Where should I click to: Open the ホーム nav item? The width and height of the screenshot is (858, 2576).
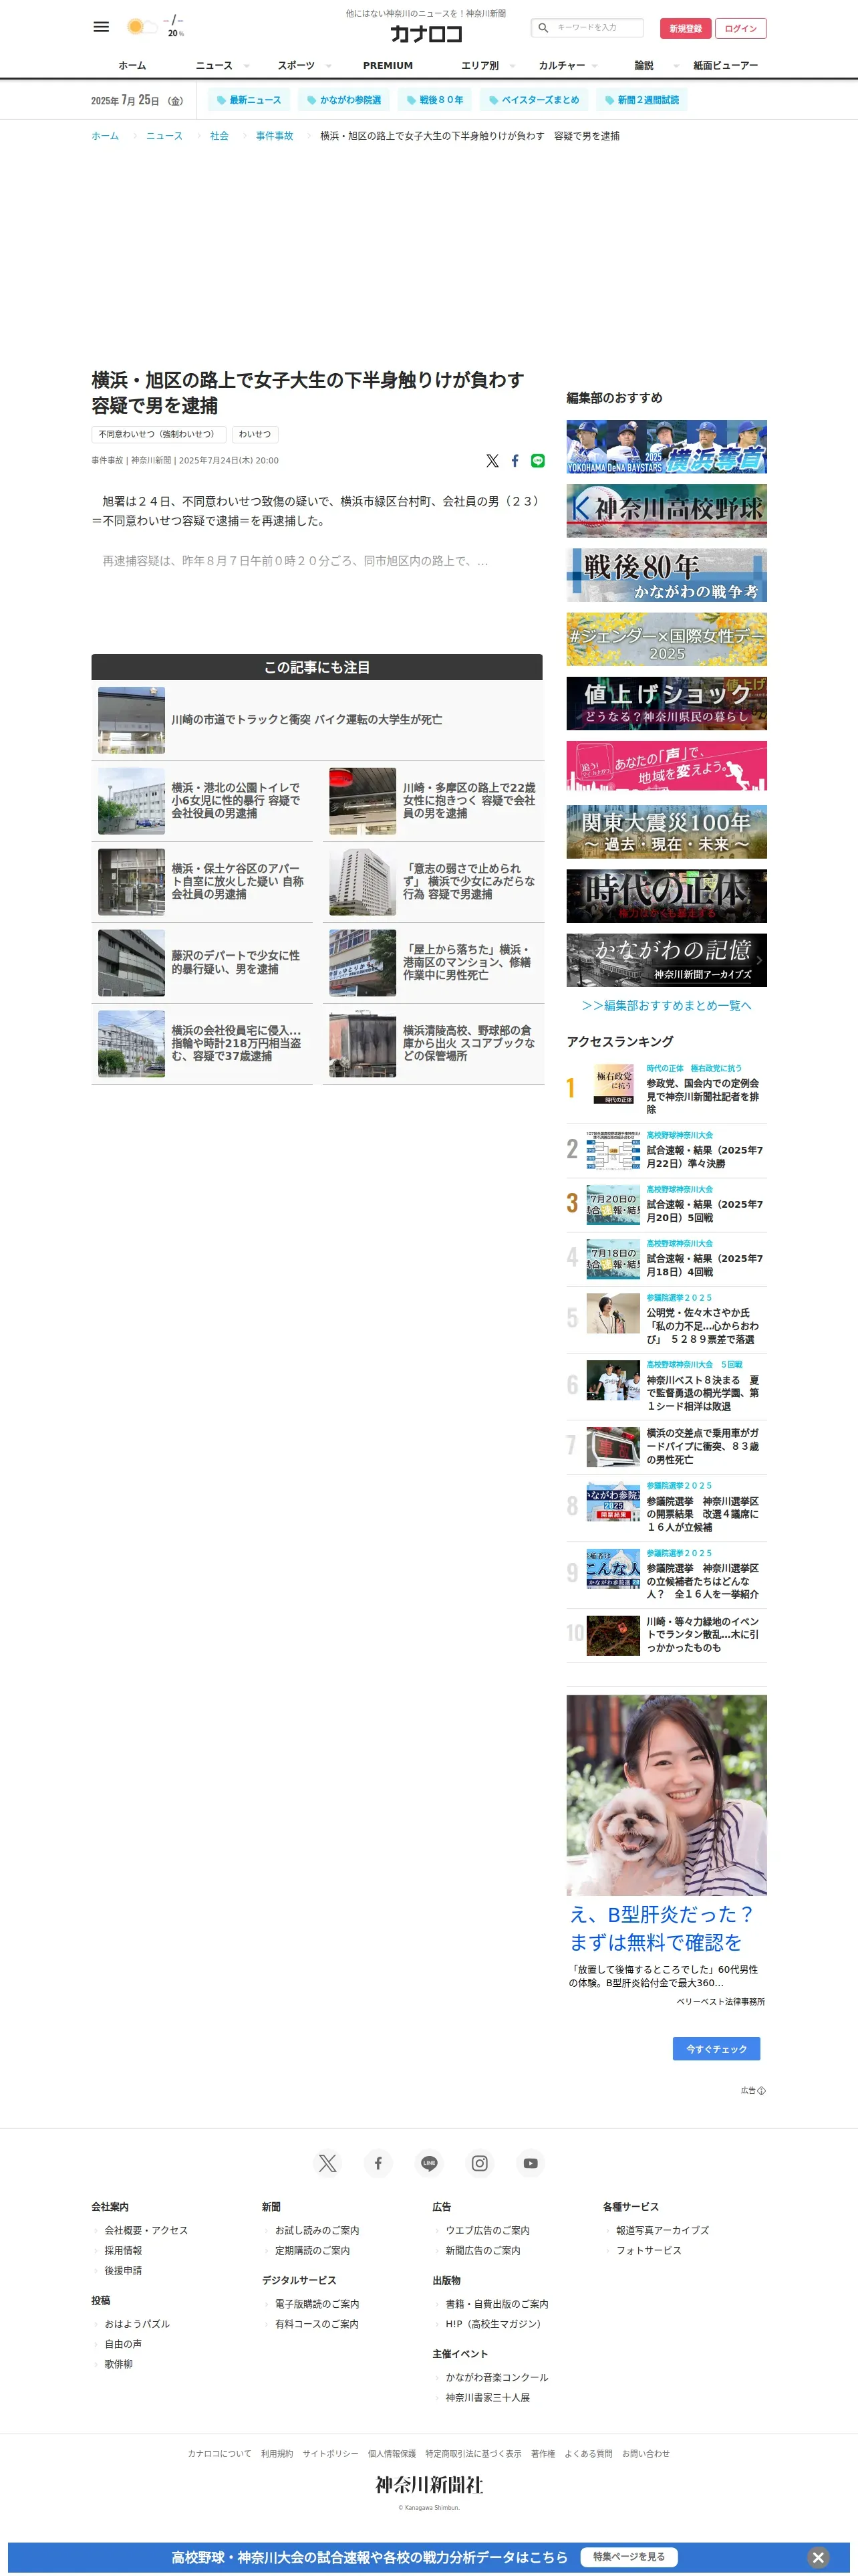point(132,66)
